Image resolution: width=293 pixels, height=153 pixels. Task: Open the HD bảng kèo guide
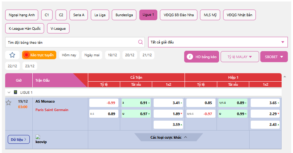[201, 57]
